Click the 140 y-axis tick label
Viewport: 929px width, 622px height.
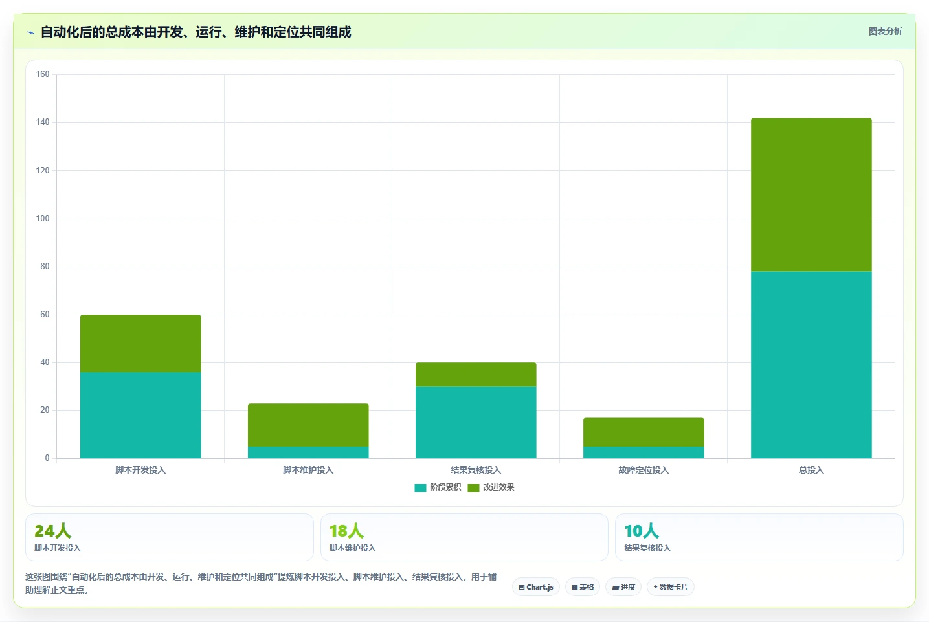pos(43,122)
